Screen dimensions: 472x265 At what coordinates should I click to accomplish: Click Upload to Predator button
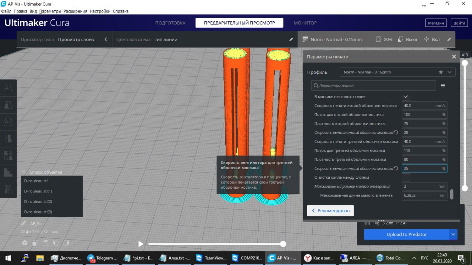coord(407,234)
